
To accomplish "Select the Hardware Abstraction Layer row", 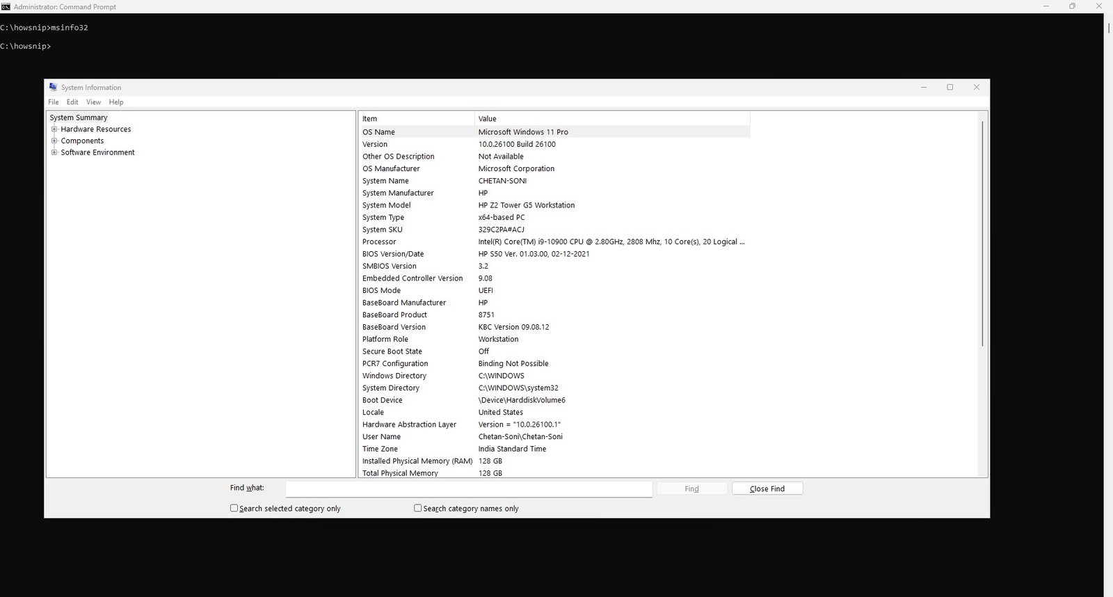I will pyautogui.click(x=554, y=424).
